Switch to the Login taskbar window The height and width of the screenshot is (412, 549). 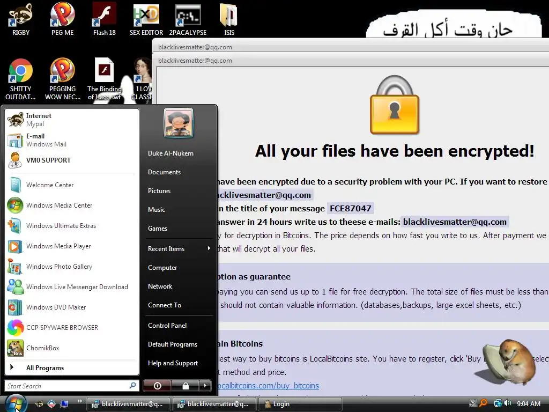coord(300,404)
